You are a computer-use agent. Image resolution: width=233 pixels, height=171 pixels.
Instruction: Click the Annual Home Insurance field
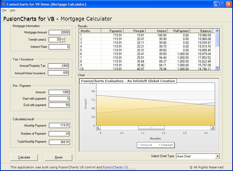tap(58, 73)
